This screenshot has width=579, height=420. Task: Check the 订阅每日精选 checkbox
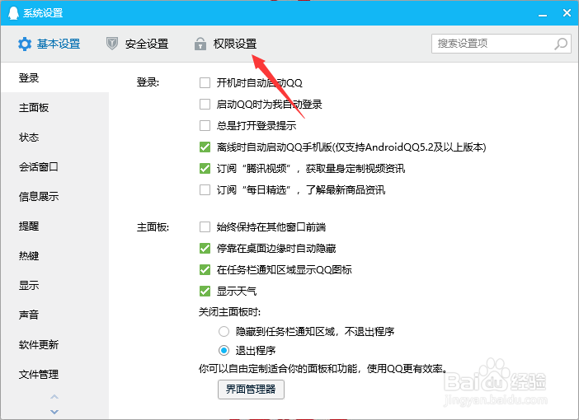point(205,189)
